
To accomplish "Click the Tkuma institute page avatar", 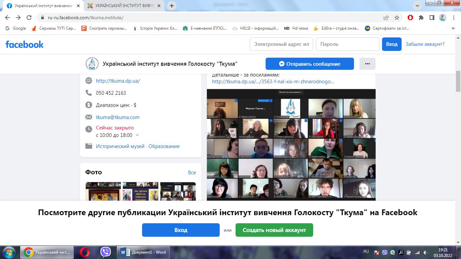I will point(92,64).
